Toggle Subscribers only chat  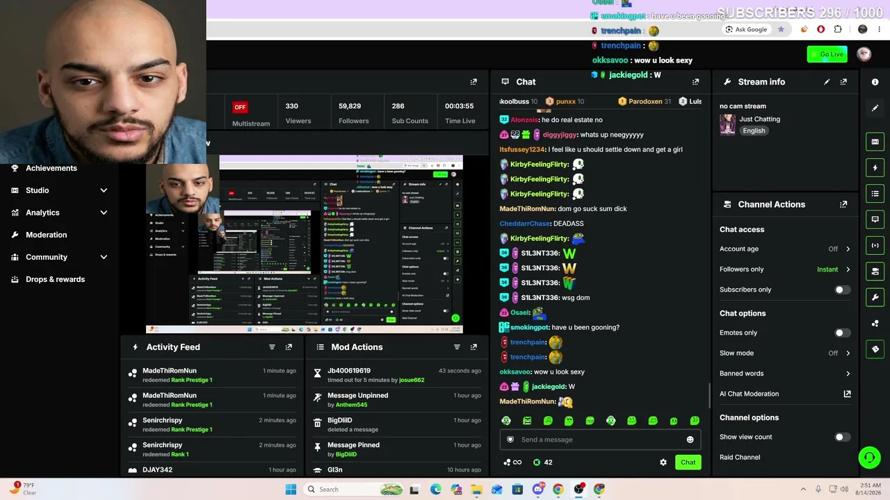(x=842, y=290)
